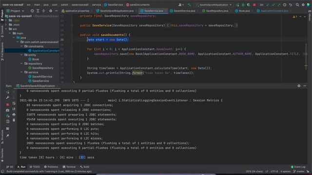Open the Build tool window tab
The width and height of the screenshot is (312, 175).
click(84, 167)
